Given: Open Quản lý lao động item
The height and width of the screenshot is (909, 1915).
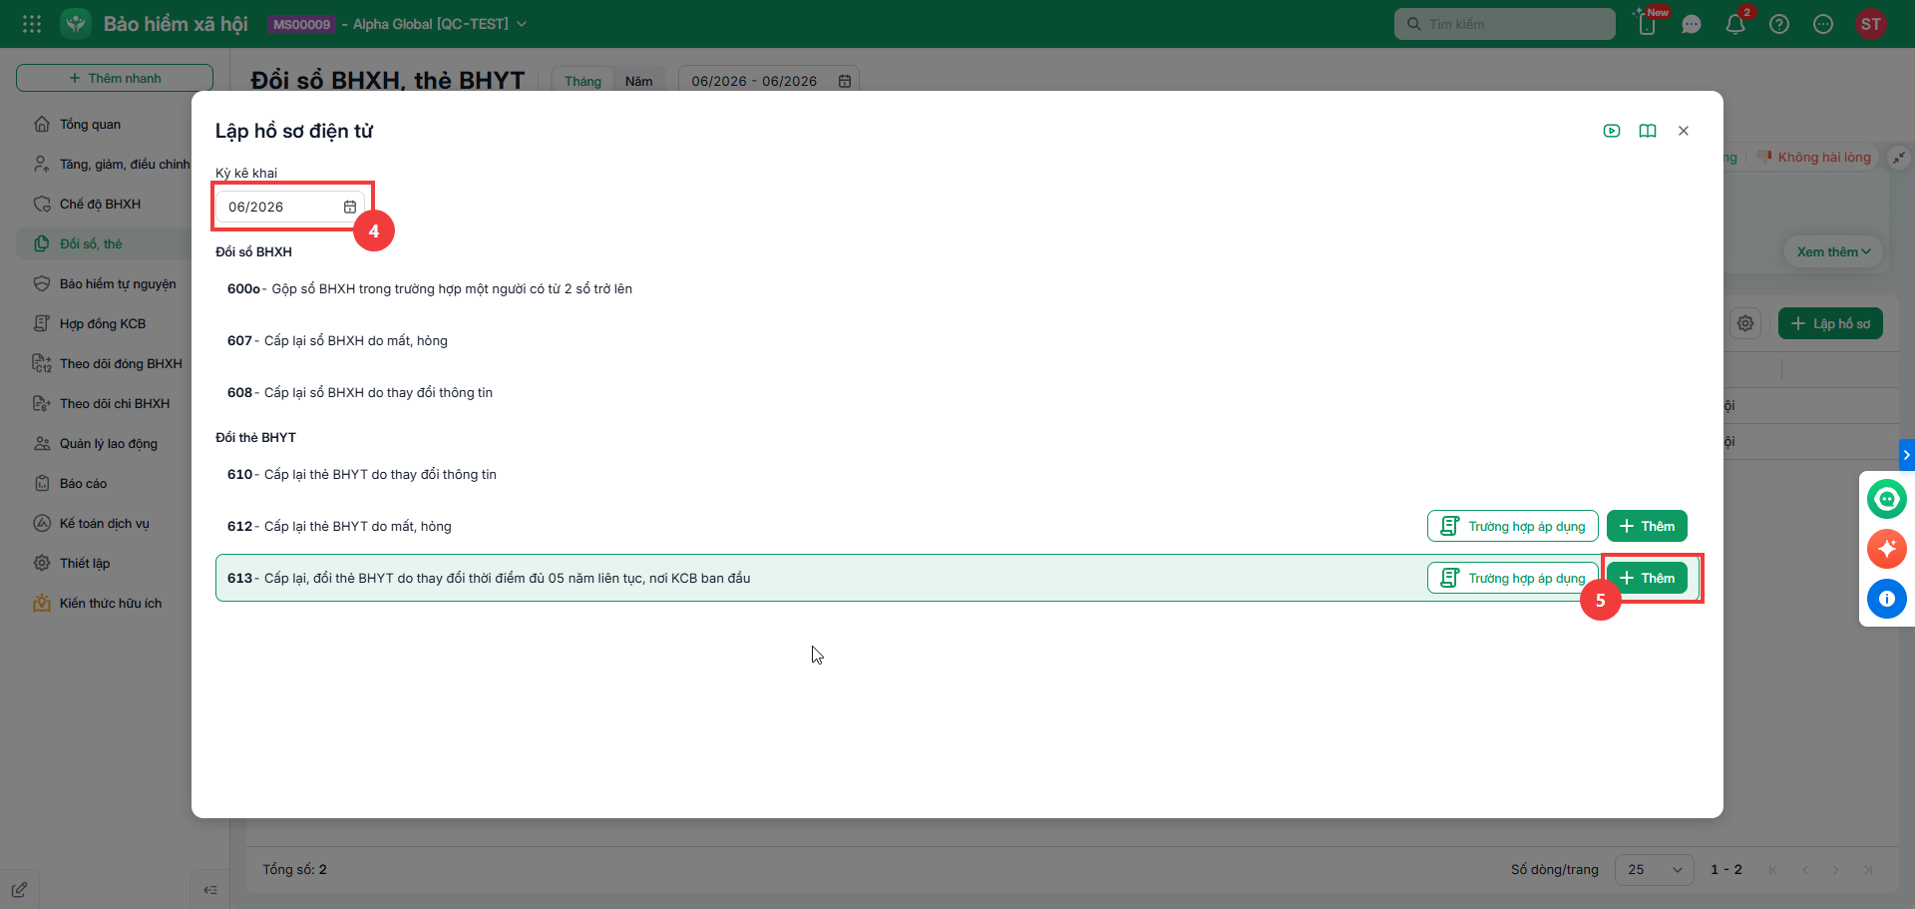Looking at the screenshot, I should [109, 444].
